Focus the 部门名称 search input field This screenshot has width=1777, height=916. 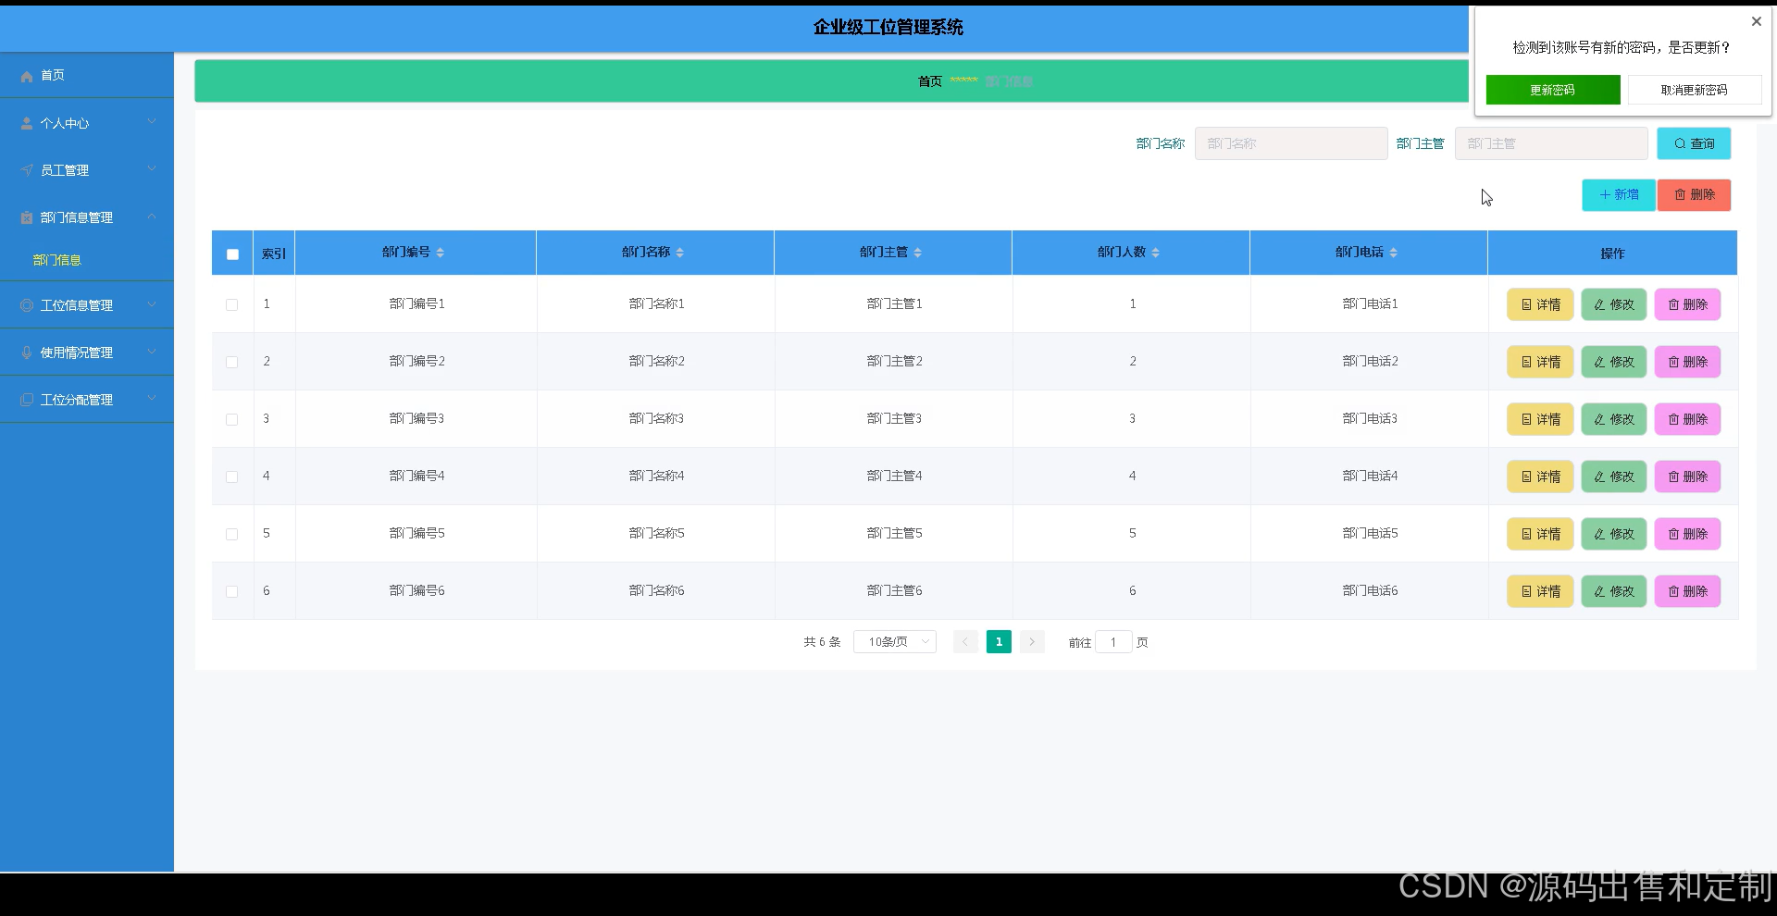[1291, 143]
